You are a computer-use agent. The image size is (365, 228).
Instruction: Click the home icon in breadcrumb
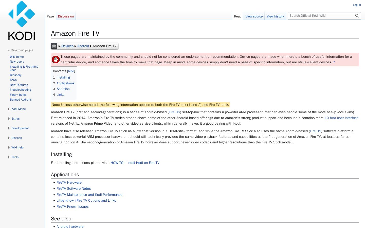coord(54,46)
